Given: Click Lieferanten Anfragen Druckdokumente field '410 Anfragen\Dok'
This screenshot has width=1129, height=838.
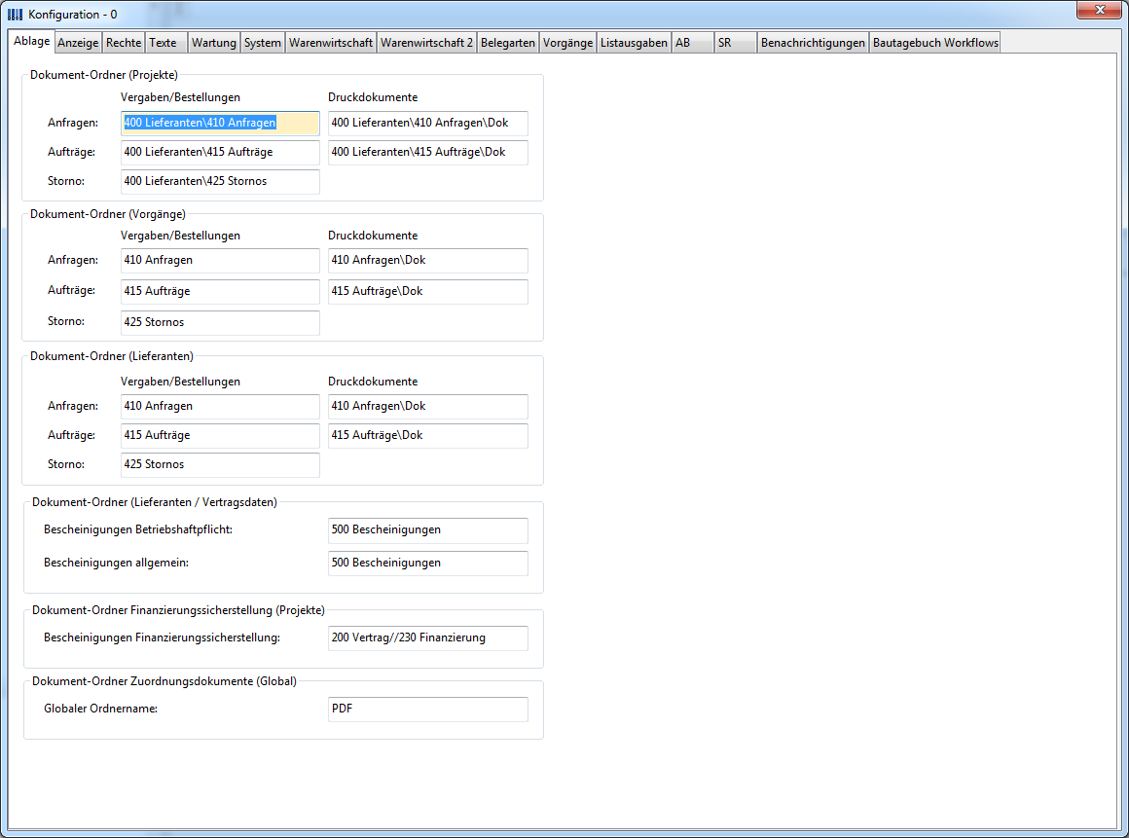Looking at the screenshot, I should pos(427,407).
